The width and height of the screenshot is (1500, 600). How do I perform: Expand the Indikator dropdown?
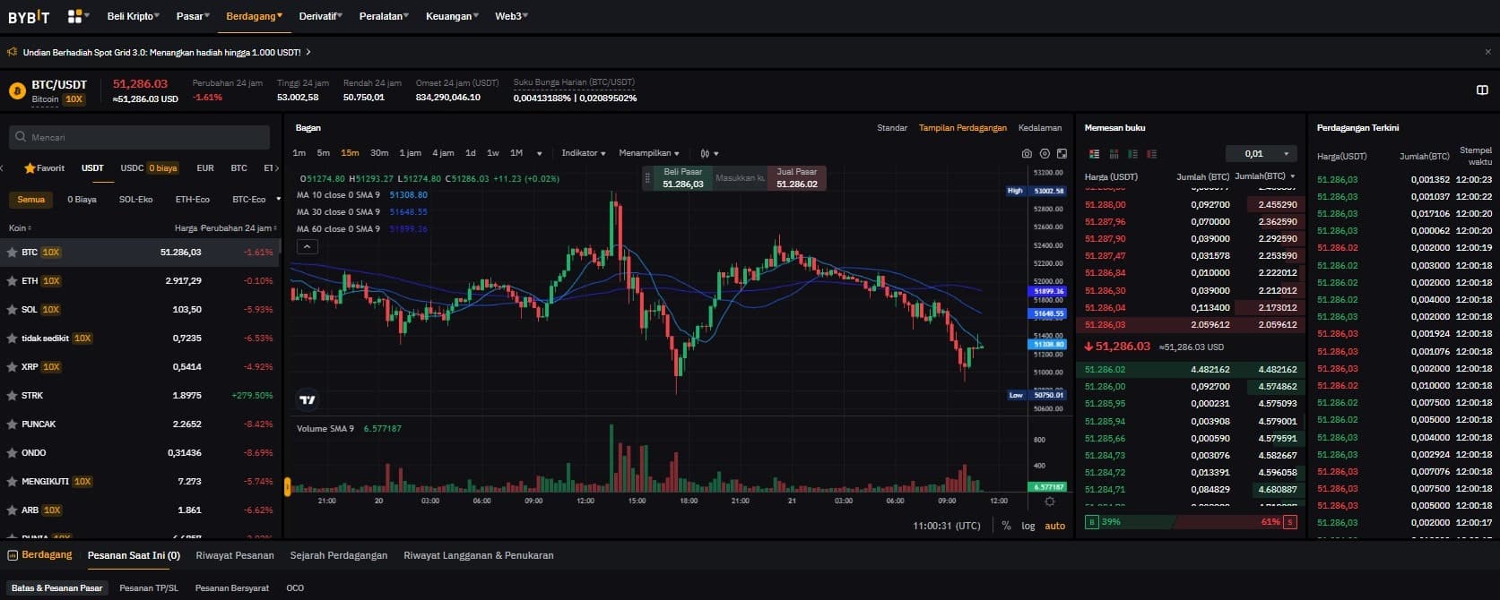[x=583, y=153]
